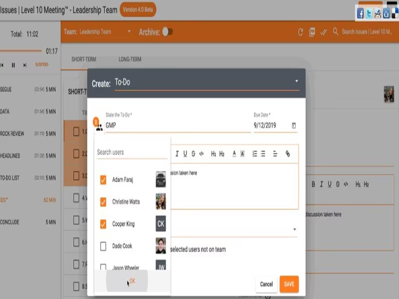Viewport: 399px width, 299px height.
Task: Expand dropdown above selected users text
Action: point(294,229)
